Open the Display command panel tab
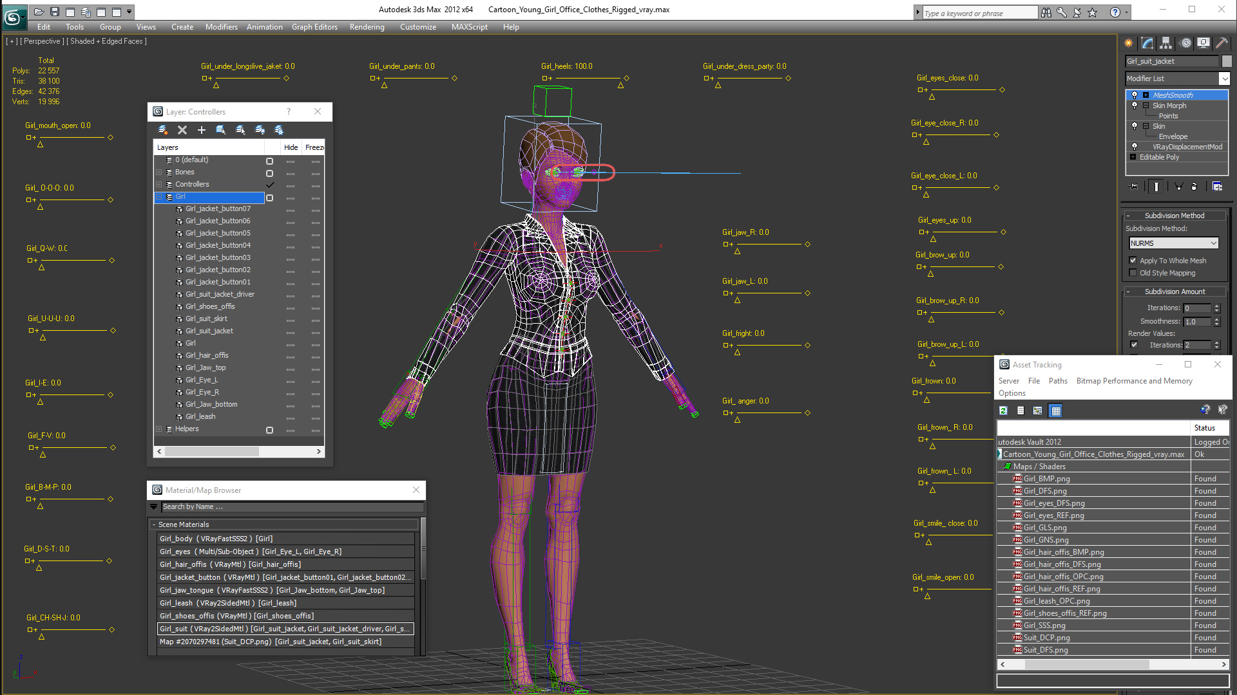The height and width of the screenshot is (695, 1237). pos(1203,43)
